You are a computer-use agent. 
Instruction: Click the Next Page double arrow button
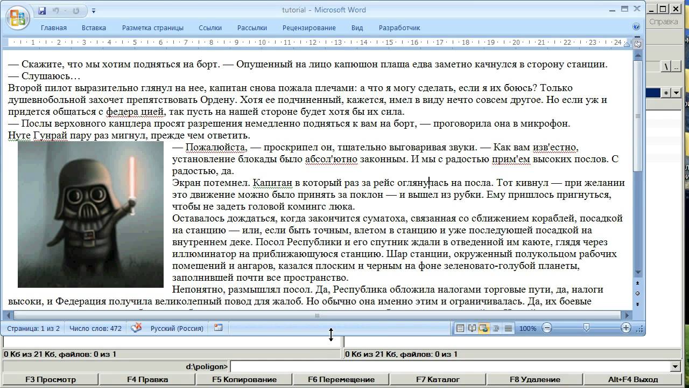[638, 304]
